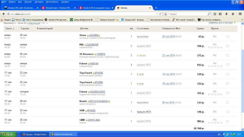Open the Honda S-MX Детали bookmark
244x137 pixels.
(x=57, y=20)
